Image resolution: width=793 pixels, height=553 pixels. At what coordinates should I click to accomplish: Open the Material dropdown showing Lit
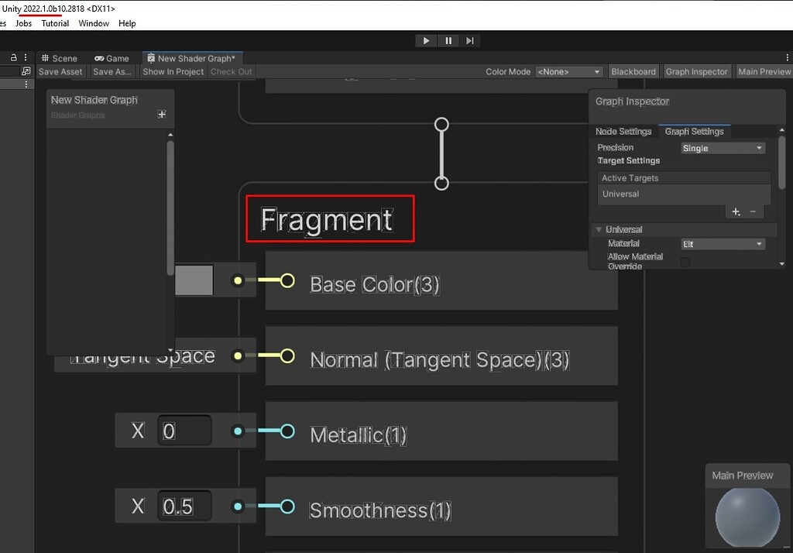pyautogui.click(x=723, y=242)
